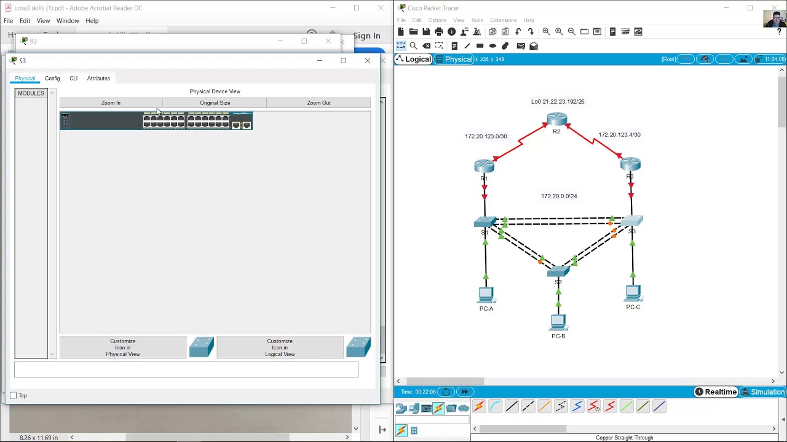Zoom out of the workspace
Image resolution: width=787 pixels, height=442 pixels.
coord(571,32)
